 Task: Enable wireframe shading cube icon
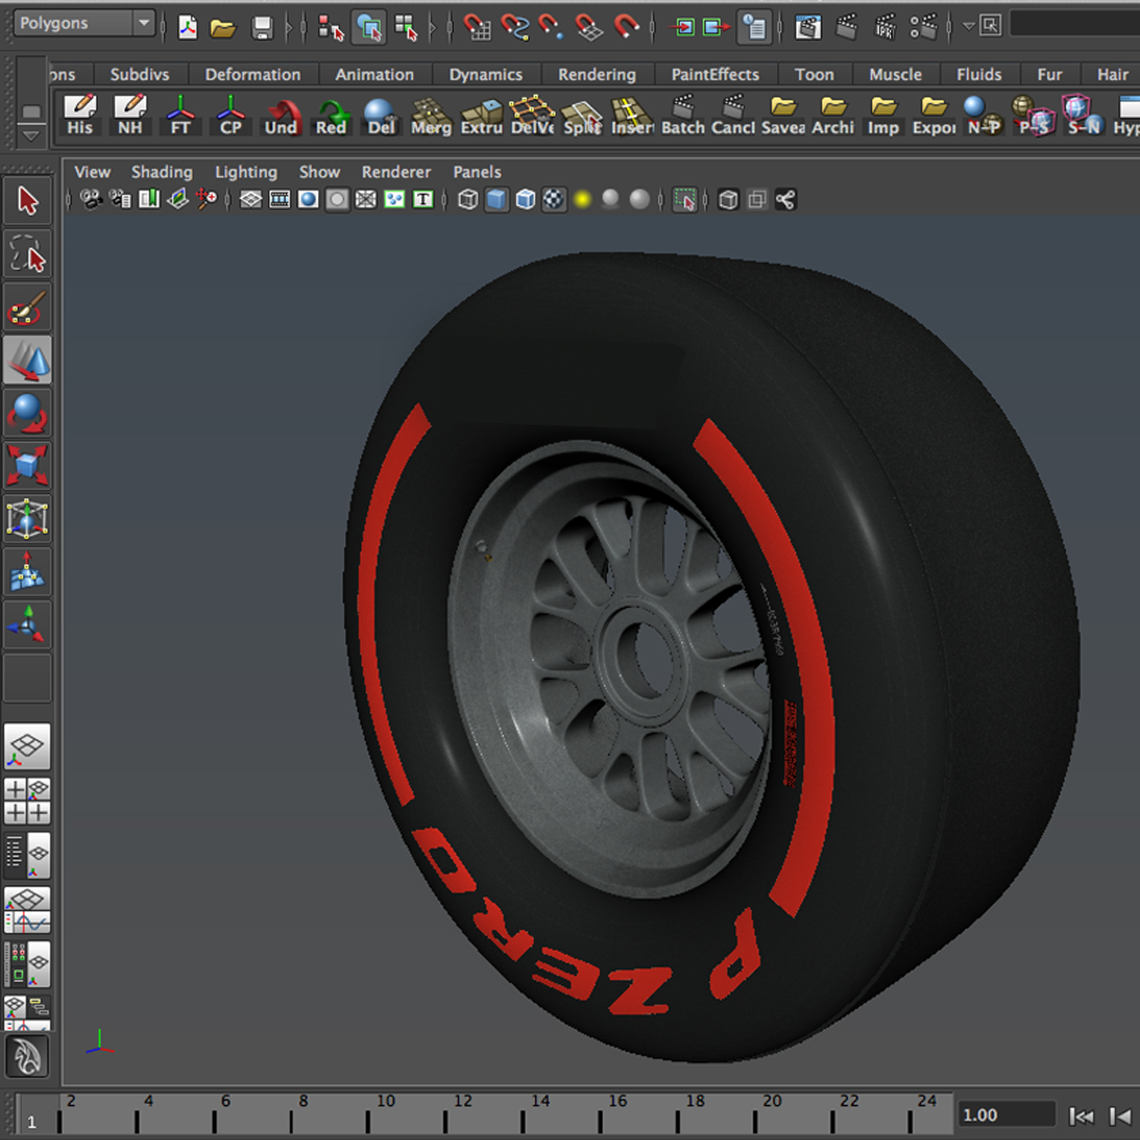(x=467, y=199)
